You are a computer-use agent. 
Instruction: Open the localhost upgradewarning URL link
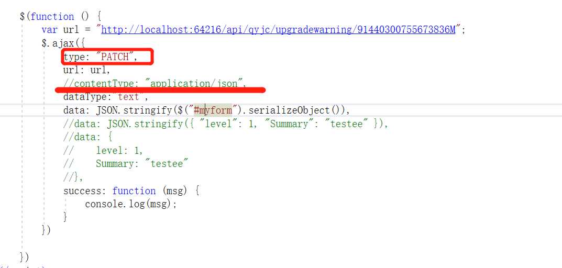[279, 30]
